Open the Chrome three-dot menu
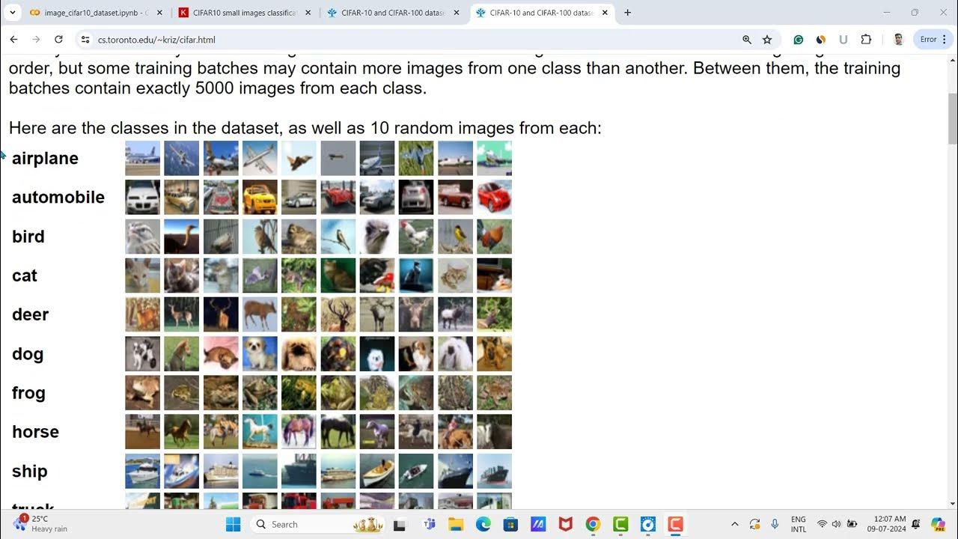 [945, 40]
